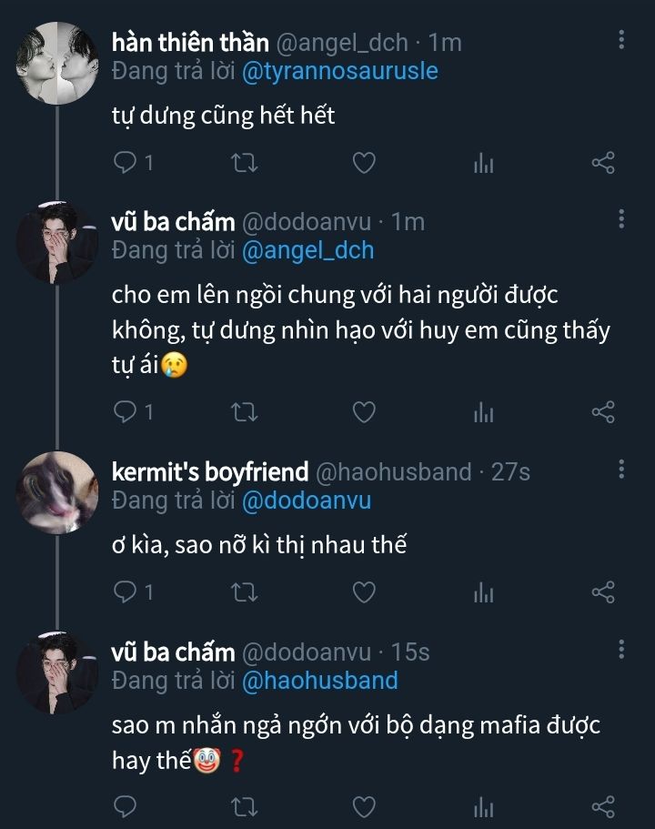Reply to the last vũ ba chấm tweet
This screenshot has width=655, height=829.
[x=126, y=806]
